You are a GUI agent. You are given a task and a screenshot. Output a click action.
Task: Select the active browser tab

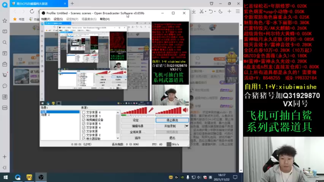coord(39,4)
